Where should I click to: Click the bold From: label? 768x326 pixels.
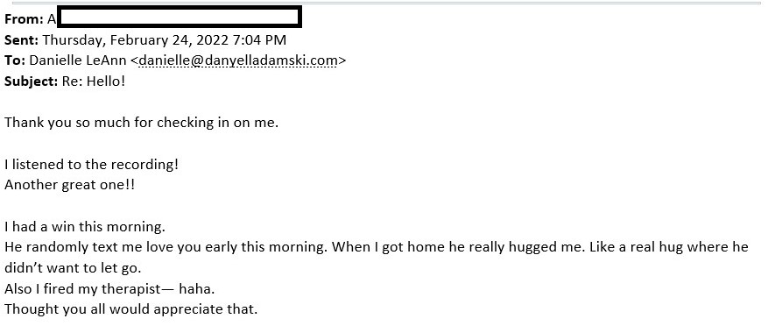click(24, 19)
